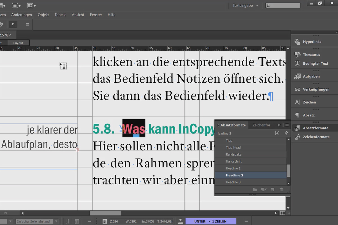This screenshot has width=338, height=225.
Task: Create new paragraph style with [+] icon
Action: pos(277,133)
